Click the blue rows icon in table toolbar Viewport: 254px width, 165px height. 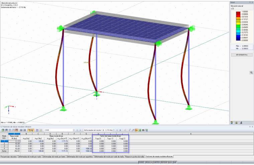tap(37, 130)
